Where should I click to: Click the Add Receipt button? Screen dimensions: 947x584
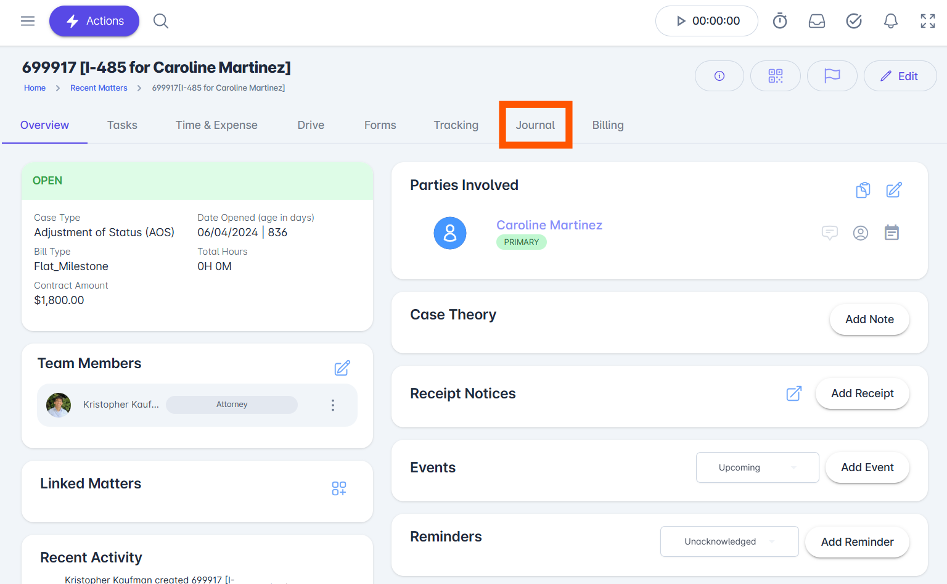point(863,393)
